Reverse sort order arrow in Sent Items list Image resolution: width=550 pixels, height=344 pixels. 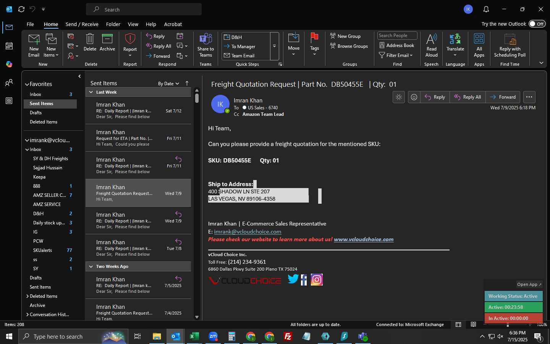(x=187, y=83)
